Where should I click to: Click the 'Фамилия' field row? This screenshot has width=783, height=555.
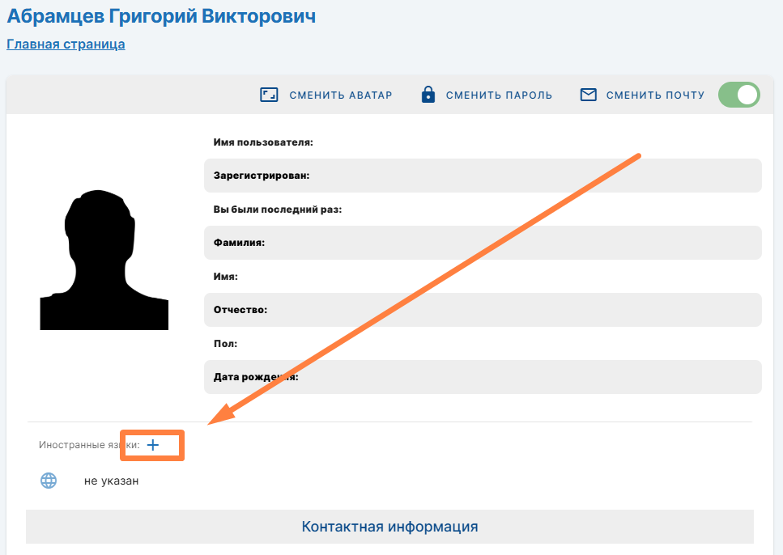pyautogui.click(x=483, y=243)
